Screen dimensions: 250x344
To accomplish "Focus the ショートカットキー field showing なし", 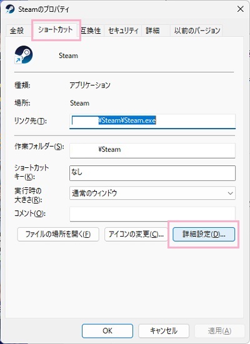I will coord(152,174).
